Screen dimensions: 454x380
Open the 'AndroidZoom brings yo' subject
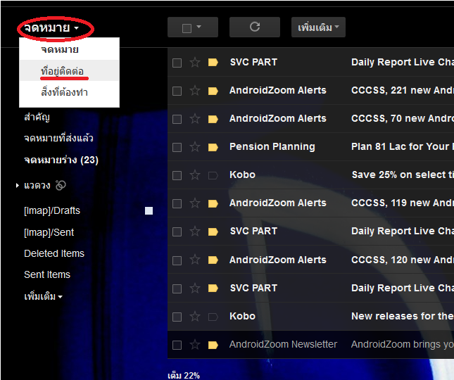click(x=403, y=344)
